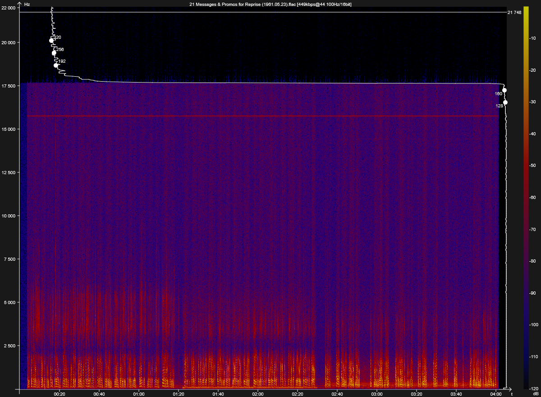Click the -90 dB scale label

tap(532, 293)
